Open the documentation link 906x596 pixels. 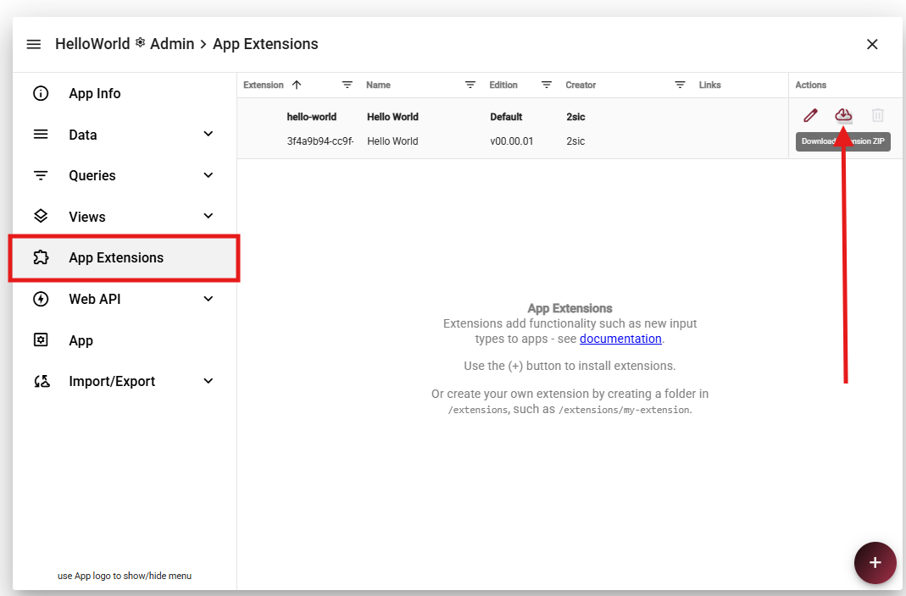pyautogui.click(x=620, y=339)
